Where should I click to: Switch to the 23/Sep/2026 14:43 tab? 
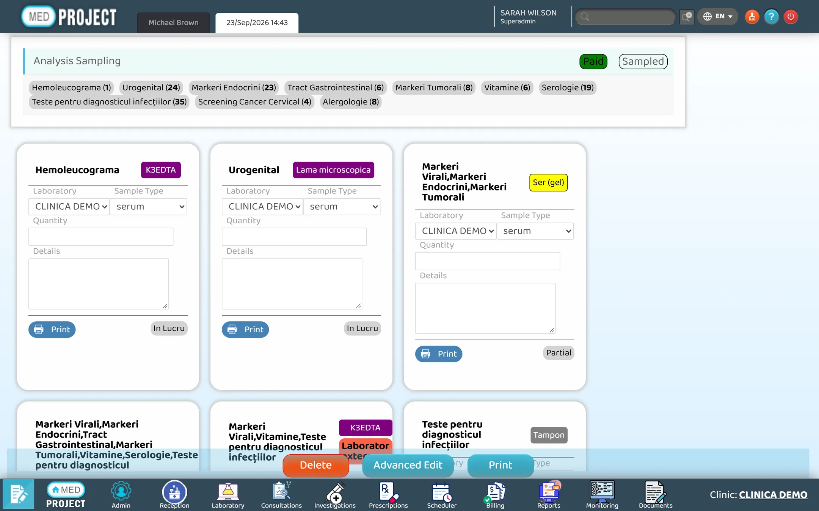257,23
